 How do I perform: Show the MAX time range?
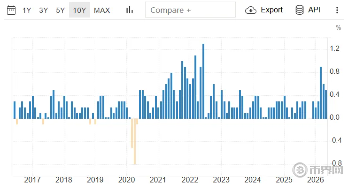point(102,10)
